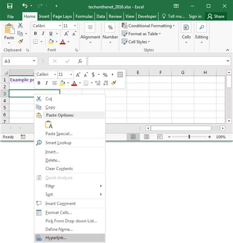Click the Insert Function fx icon
The width and height of the screenshot is (233, 243).
point(80,61)
